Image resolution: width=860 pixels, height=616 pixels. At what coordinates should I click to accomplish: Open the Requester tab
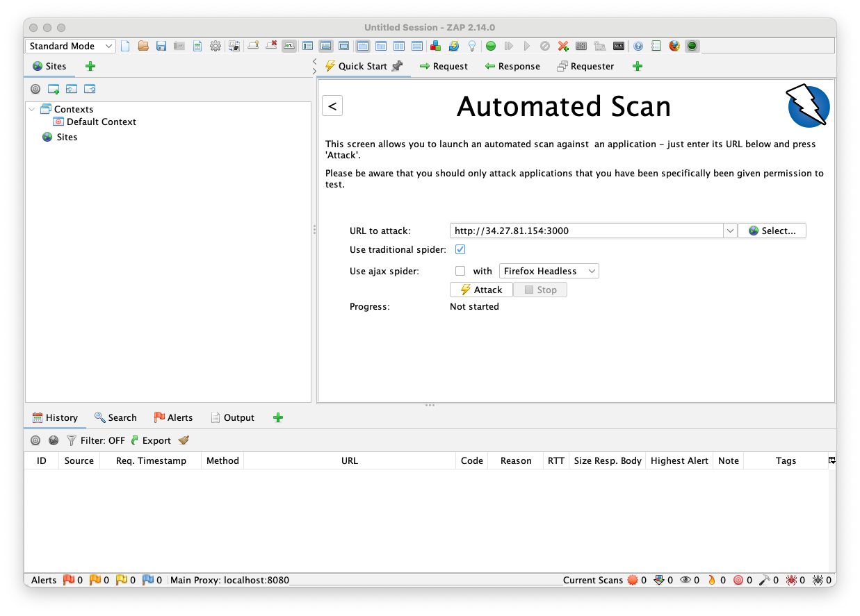(x=585, y=66)
